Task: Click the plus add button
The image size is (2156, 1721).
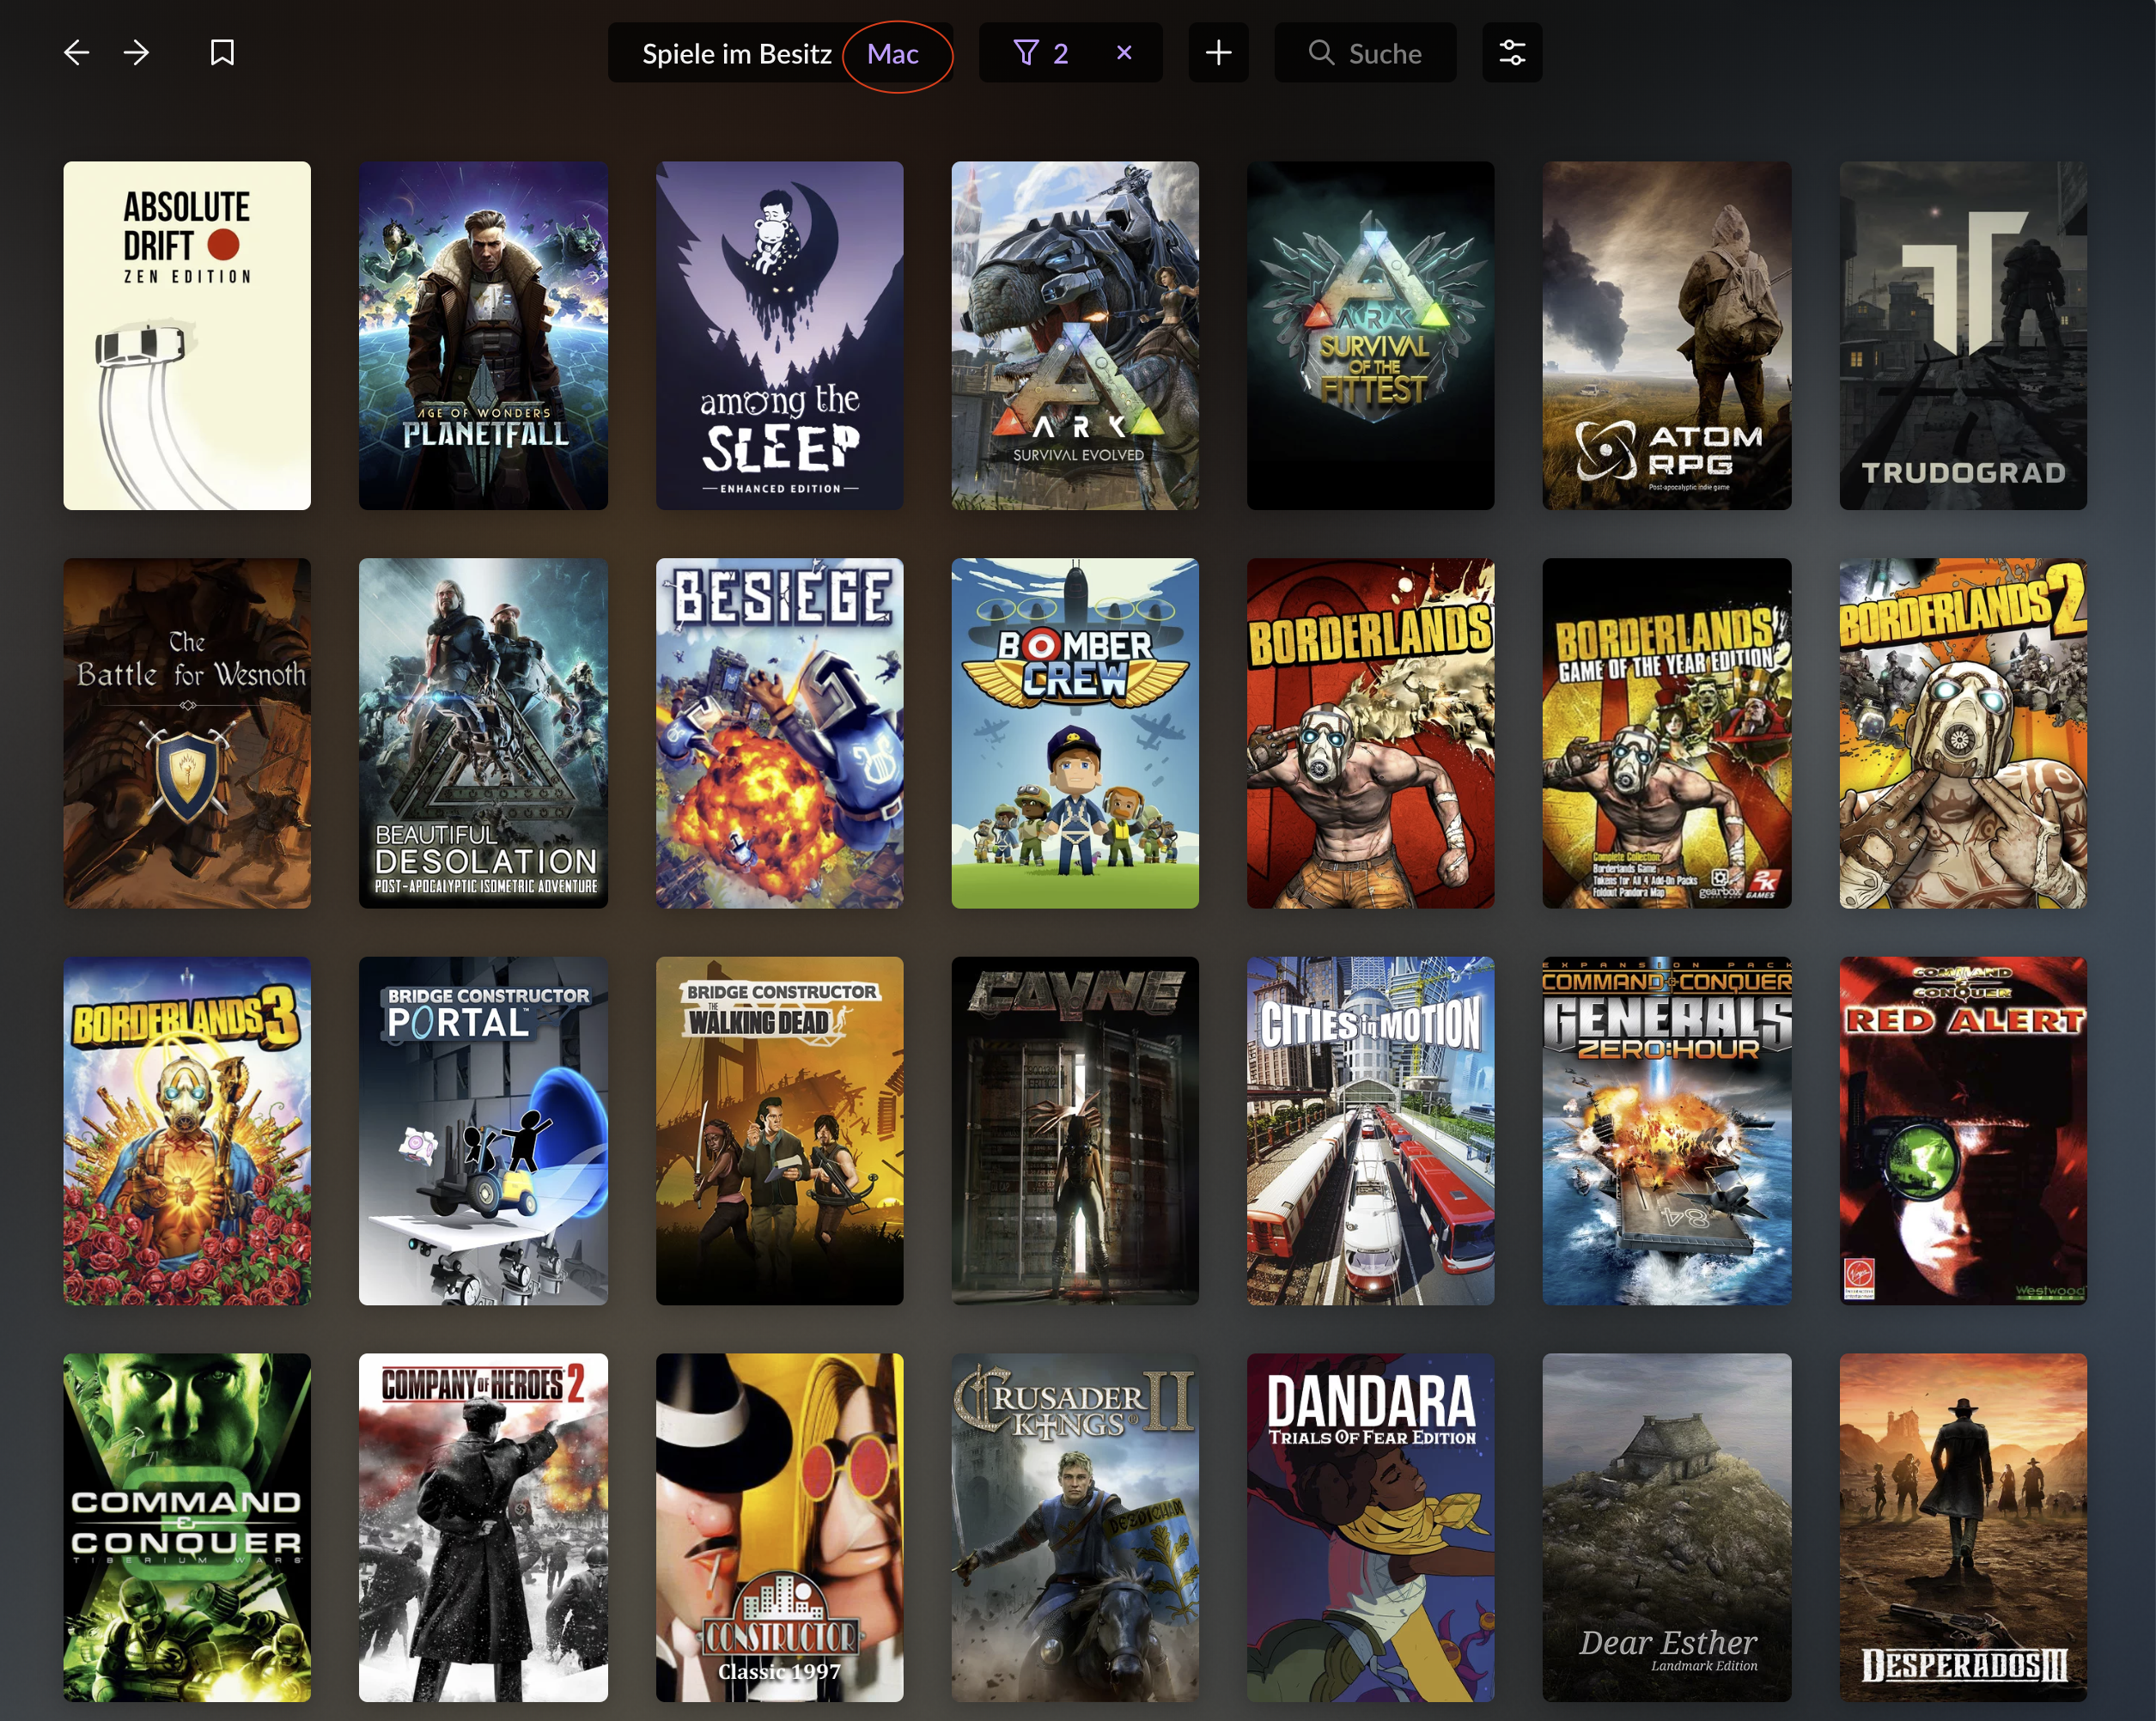Action: [x=1217, y=53]
